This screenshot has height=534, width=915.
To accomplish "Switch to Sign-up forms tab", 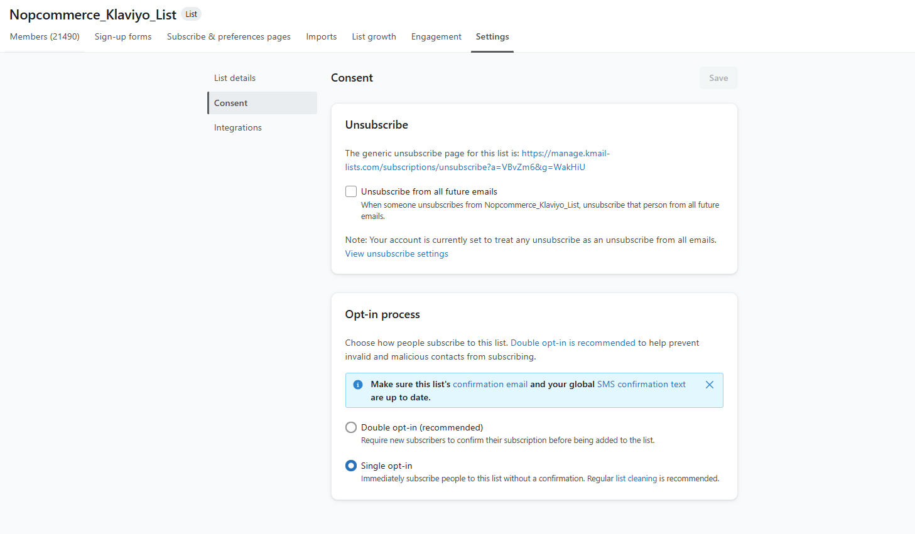I will (123, 36).
